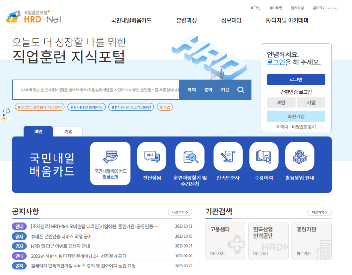The width and height of the screenshot is (352, 275).
Task: Open the 분야 search filter
Action: click(x=208, y=90)
